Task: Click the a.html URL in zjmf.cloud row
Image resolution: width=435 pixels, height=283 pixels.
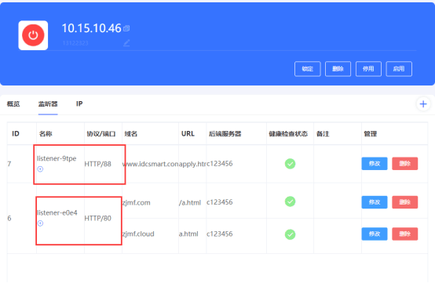Action: 188,234
